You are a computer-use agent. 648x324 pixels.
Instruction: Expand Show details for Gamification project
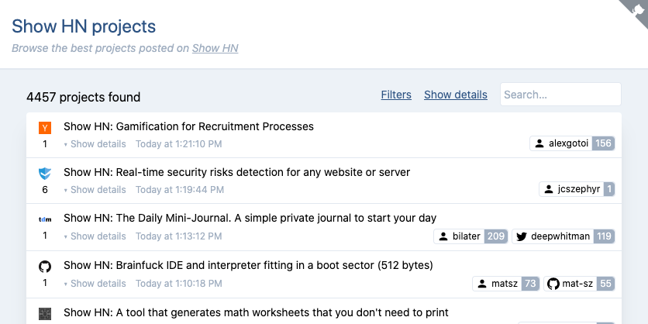[95, 144]
